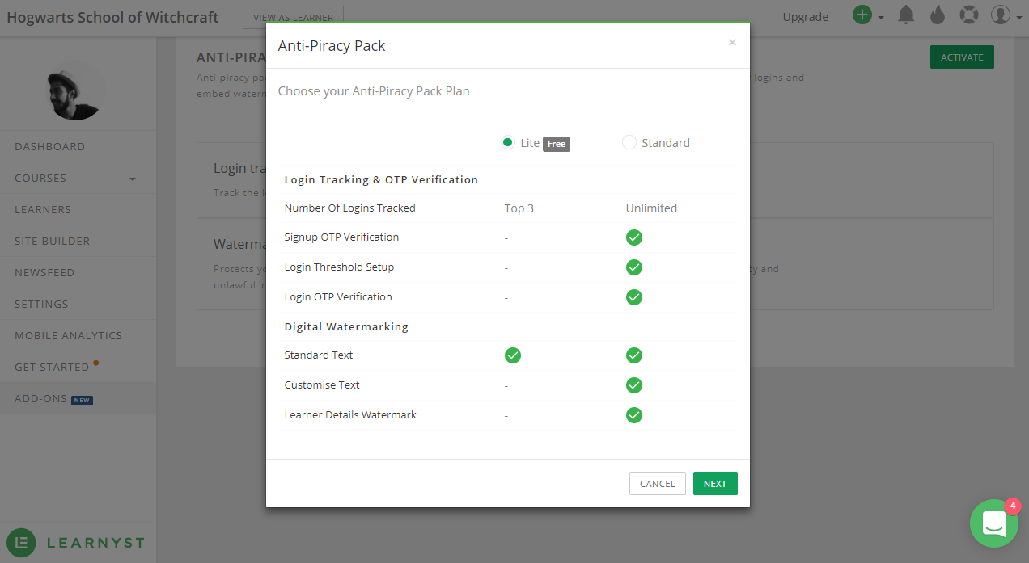Select the Standard plan radio button
This screenshot has height=563, width=1029.
pyautogui.click(x=629, y=142)
